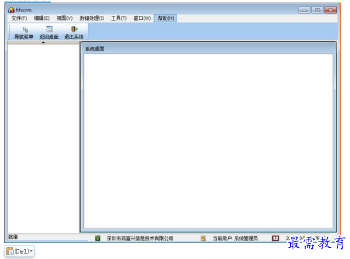Click the 系统桌面 panel title
350x259 pixels.
(x=95, y=49)
